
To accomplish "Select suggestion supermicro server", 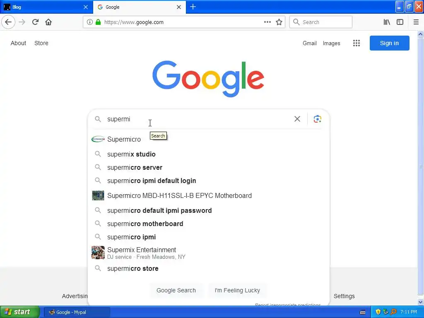I will click(x=209, y=167).
